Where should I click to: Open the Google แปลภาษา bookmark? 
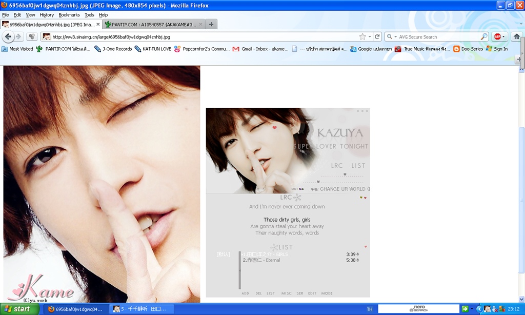pos(371,49)
